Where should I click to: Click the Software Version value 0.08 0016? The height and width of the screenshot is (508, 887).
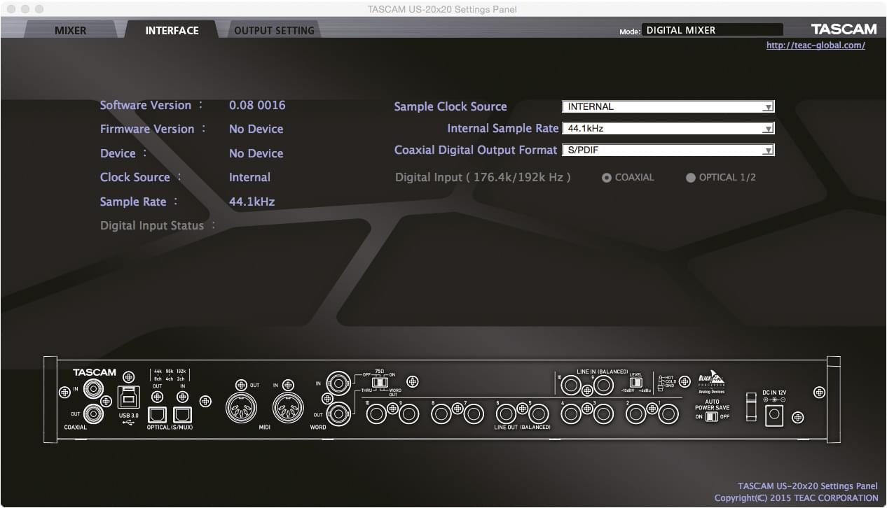(257, 105)
